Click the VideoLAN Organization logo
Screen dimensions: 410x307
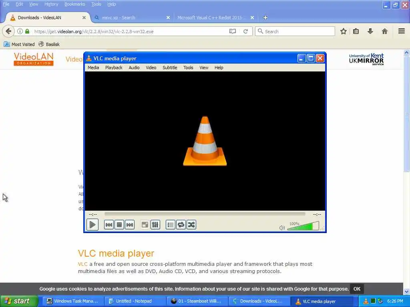click(x=34, y=59)
